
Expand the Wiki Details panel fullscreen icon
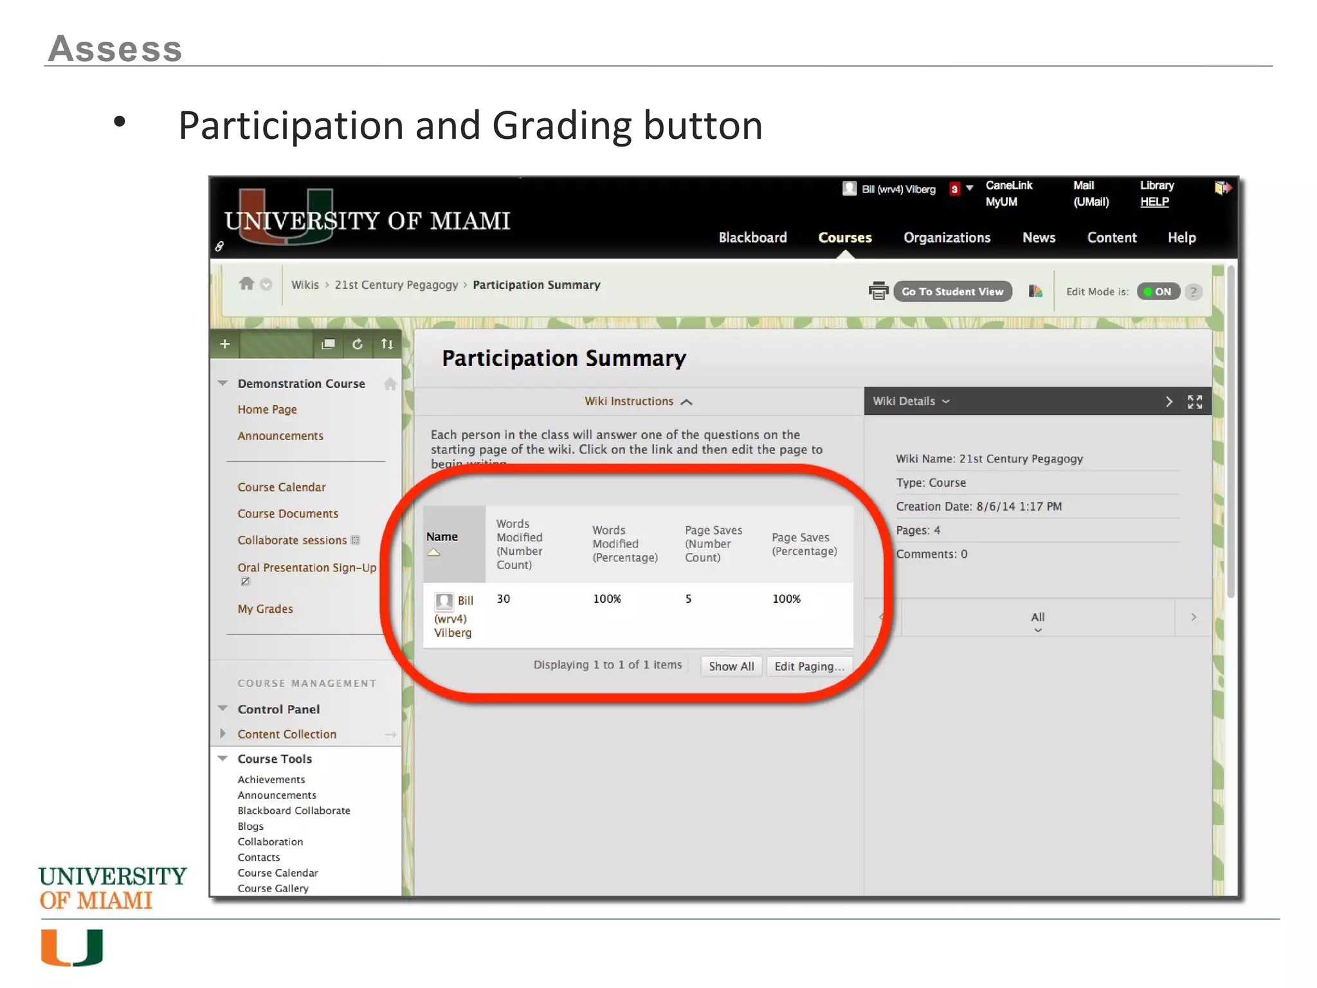pos(1195,402)
